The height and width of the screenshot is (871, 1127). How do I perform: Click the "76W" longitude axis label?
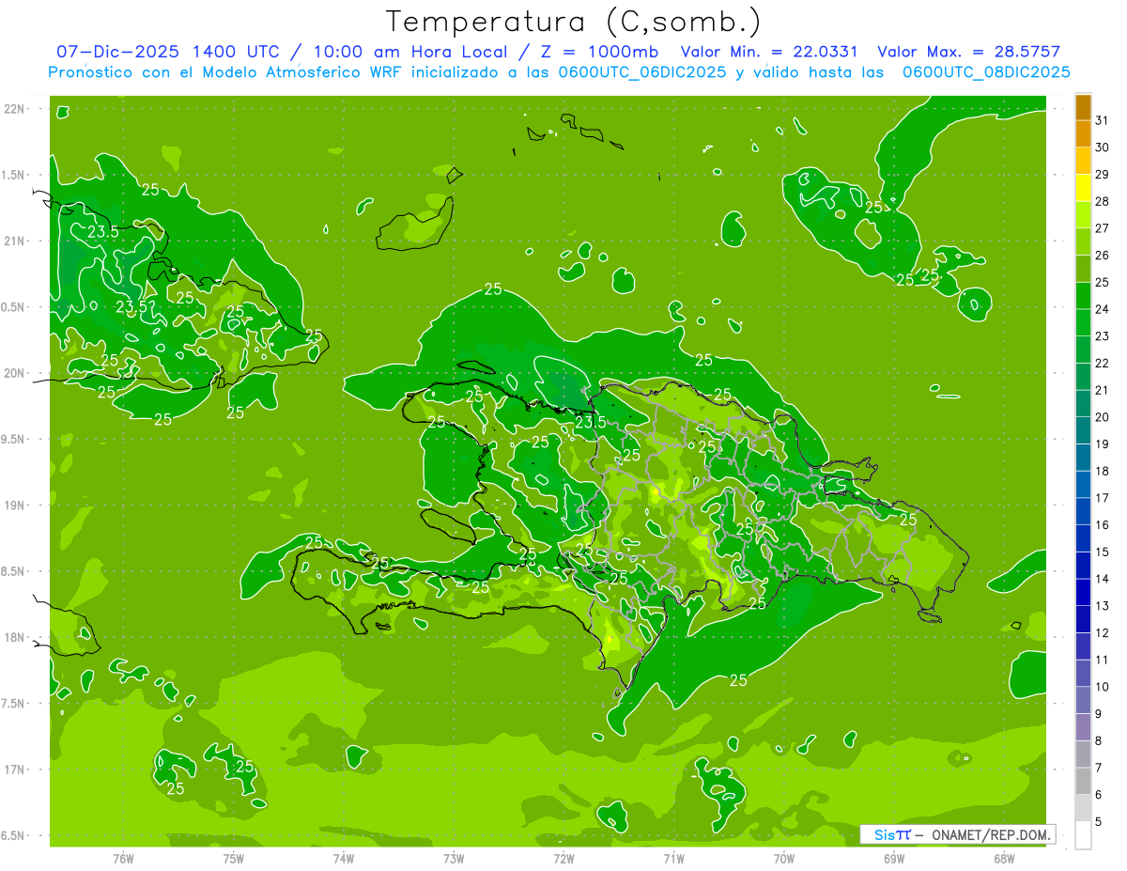[123, 858]
